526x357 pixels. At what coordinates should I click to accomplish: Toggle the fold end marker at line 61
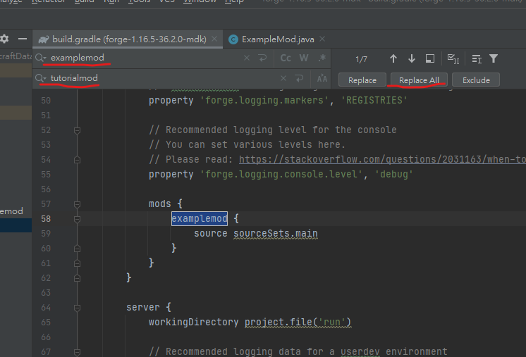[x=77, y=263]
